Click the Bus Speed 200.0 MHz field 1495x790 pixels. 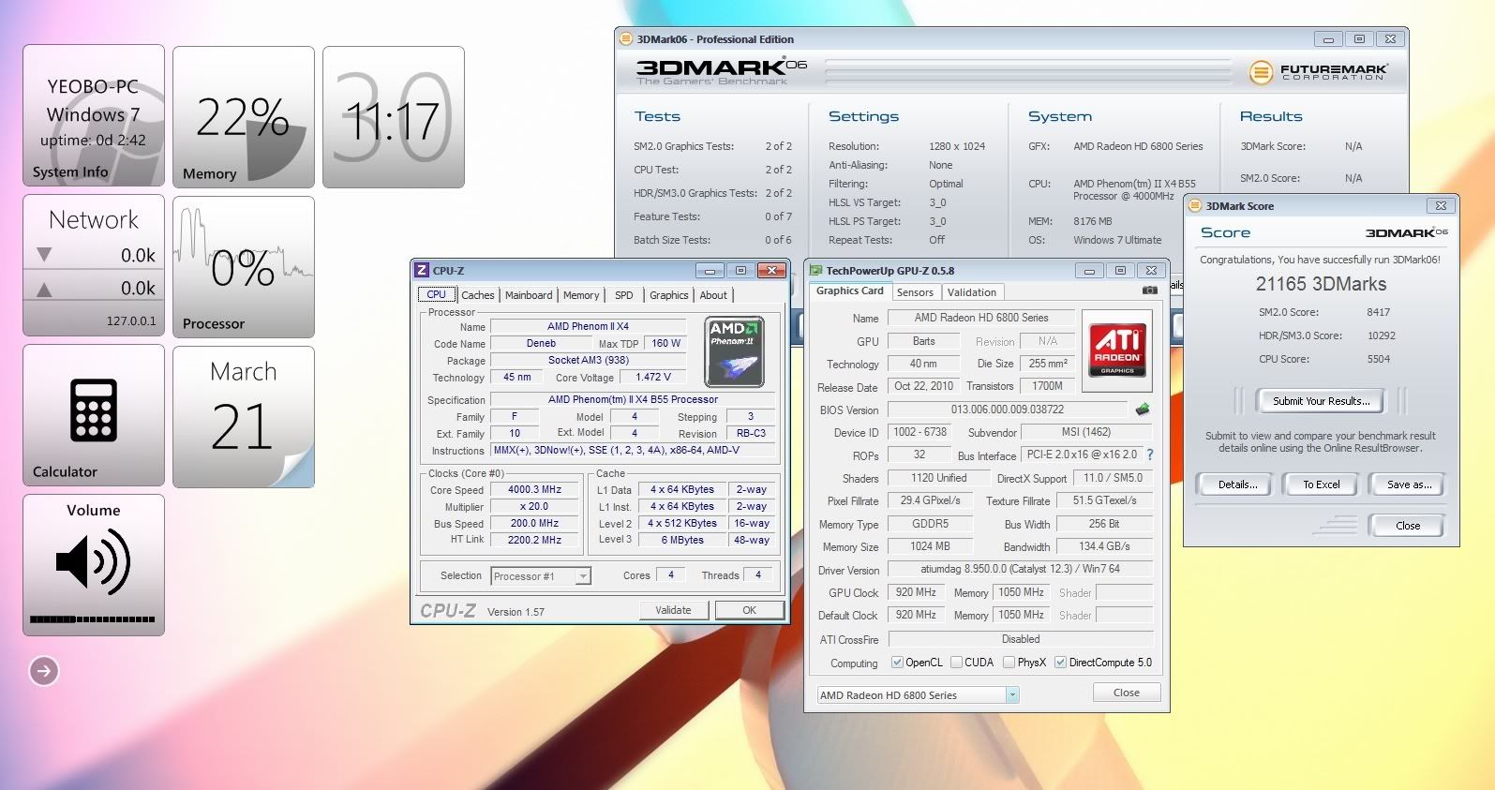tap(534, 524)
